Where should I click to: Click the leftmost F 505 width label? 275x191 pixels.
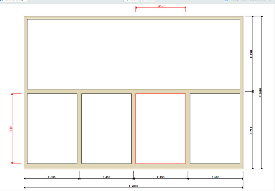pyautogui.click(x=51, y=177)
